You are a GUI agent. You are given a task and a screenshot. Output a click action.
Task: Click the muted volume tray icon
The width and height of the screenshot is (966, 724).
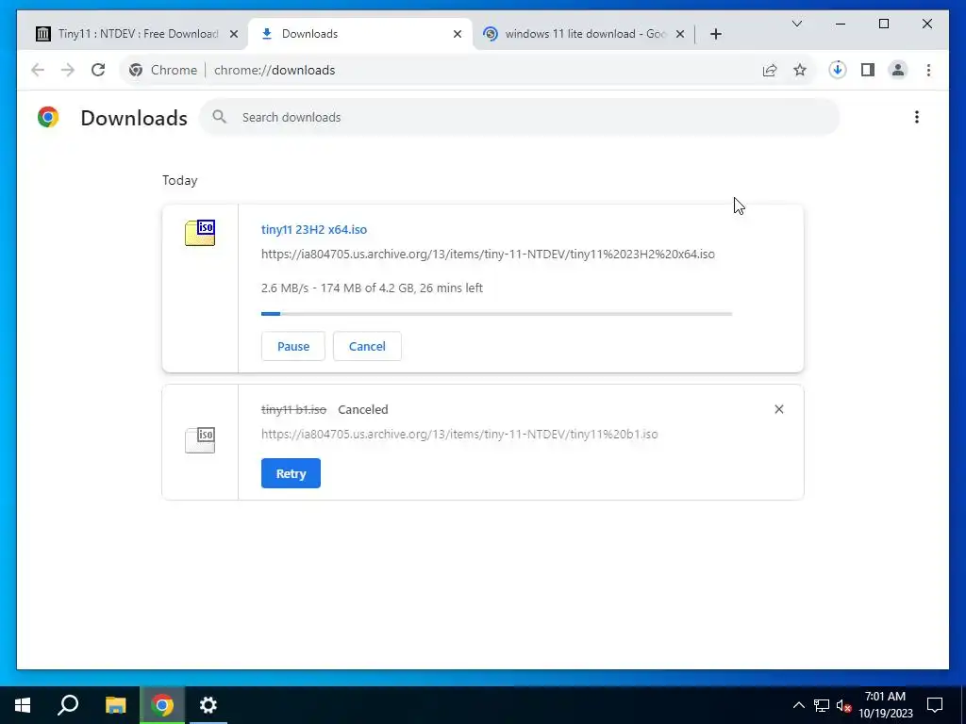tap(843, 705)
